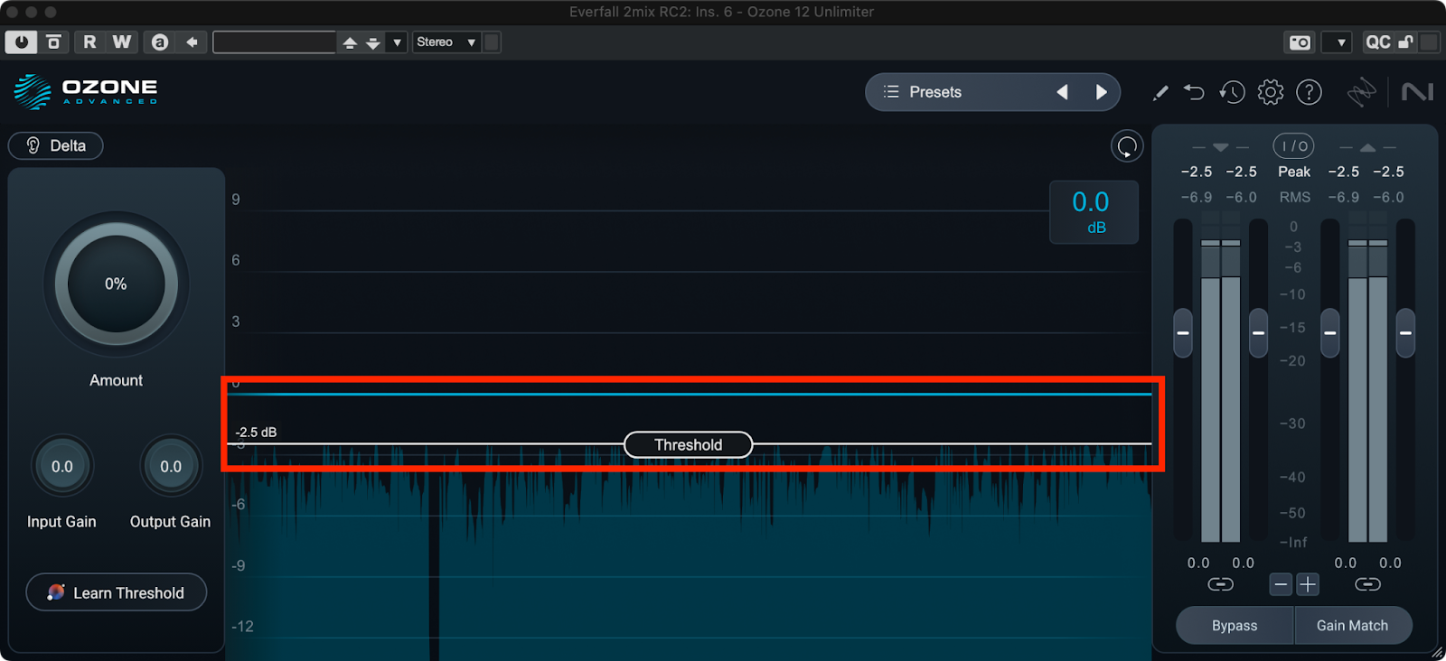
Task: Enable Read automation R button
Action: coord(89,42)
